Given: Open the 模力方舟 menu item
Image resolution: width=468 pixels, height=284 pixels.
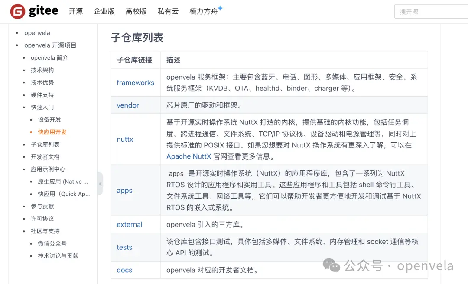Looking at the screenshot, I should (x=204, y=11).
